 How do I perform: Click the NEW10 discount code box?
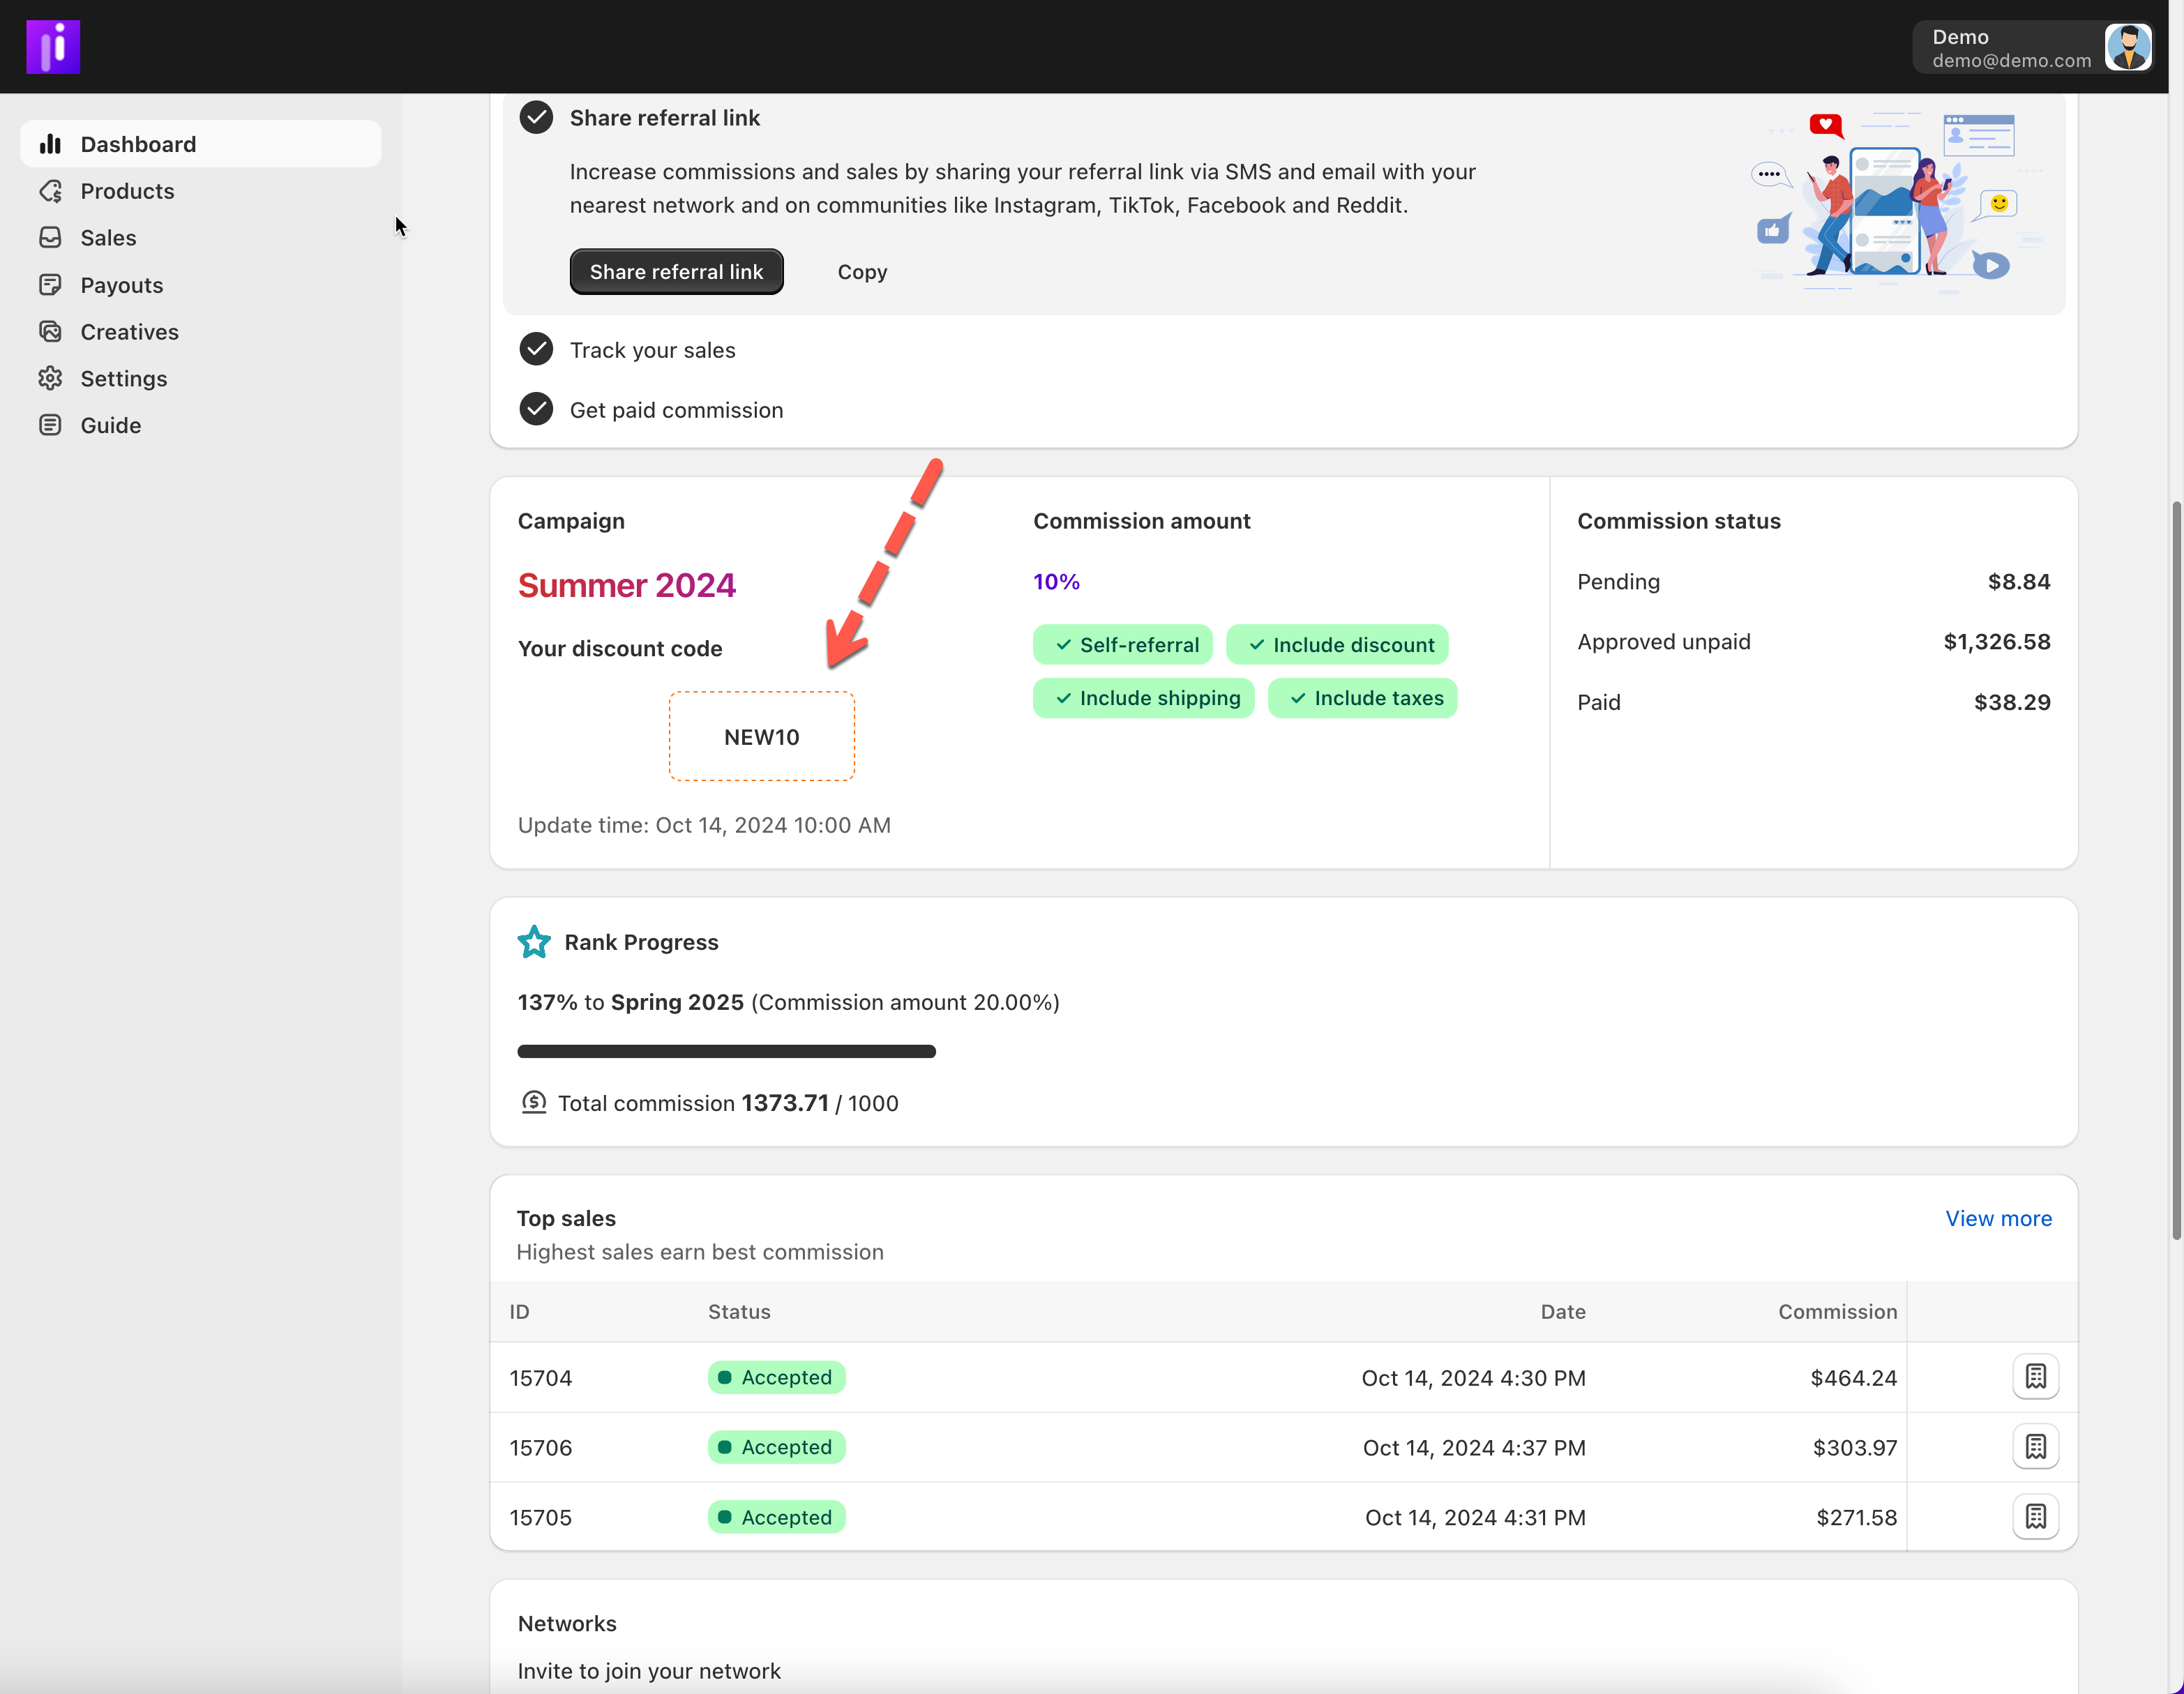coord(761,737)
